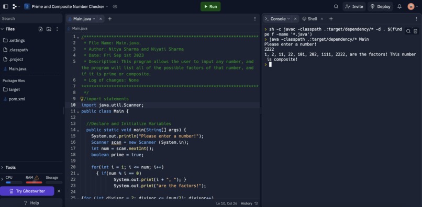Click the console input prompt
This screenshot has height=207, width=422.
tap(270, 64)
